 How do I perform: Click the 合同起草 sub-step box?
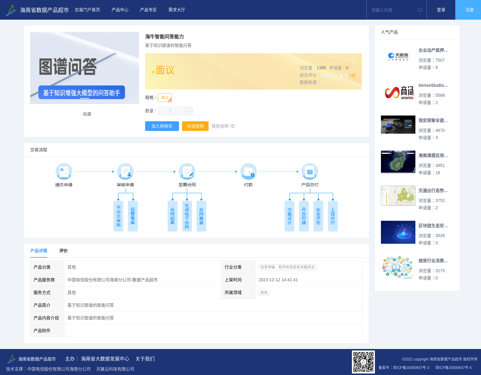[172, 216]
